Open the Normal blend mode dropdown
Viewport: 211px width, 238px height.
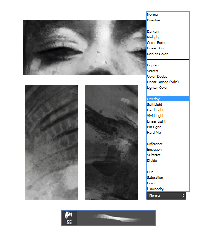[166, 196]
